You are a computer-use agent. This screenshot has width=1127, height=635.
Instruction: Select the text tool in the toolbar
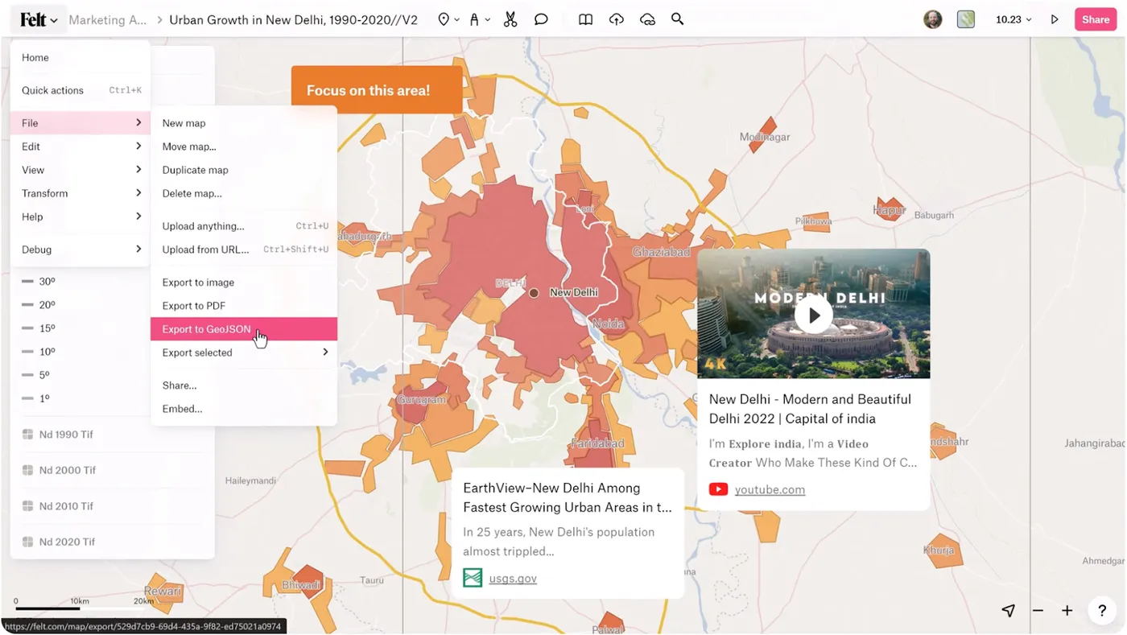pos(475,19)
